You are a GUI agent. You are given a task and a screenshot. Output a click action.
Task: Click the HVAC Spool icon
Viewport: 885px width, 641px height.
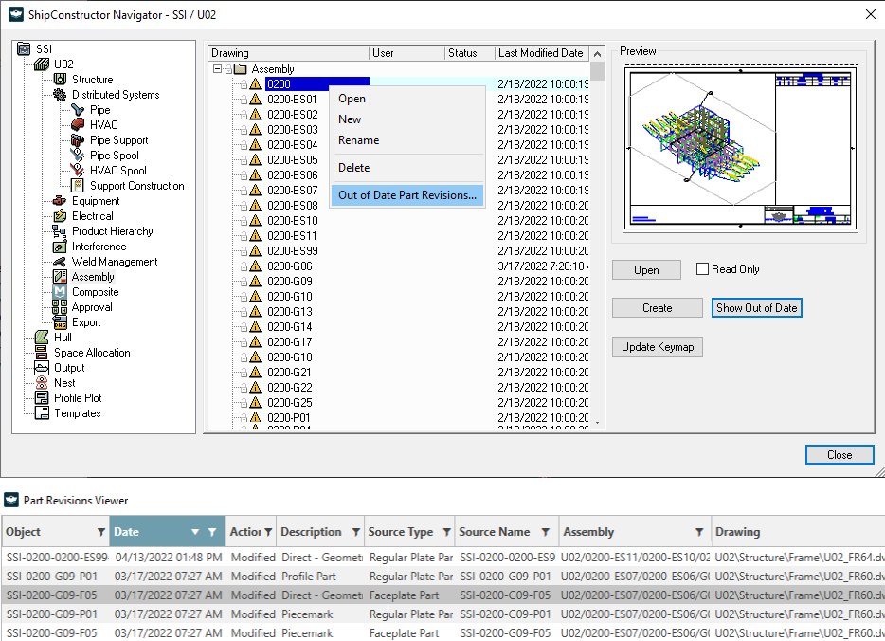pyautogui.click(x=78, y=170)
